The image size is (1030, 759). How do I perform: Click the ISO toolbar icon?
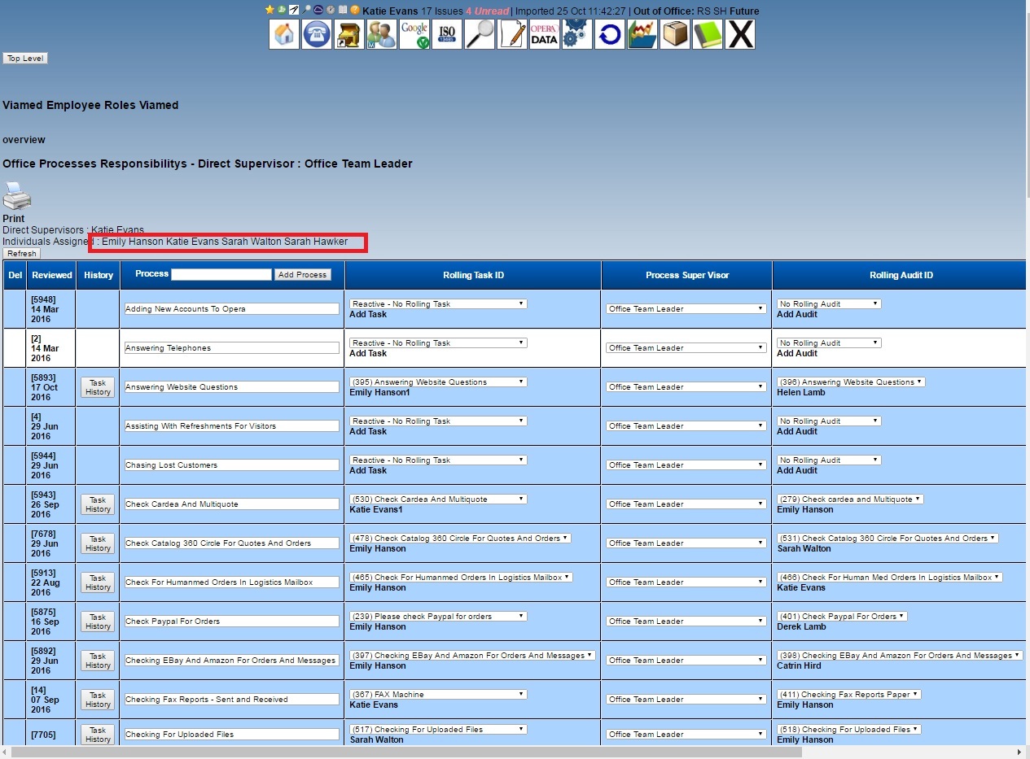[447, 34]
